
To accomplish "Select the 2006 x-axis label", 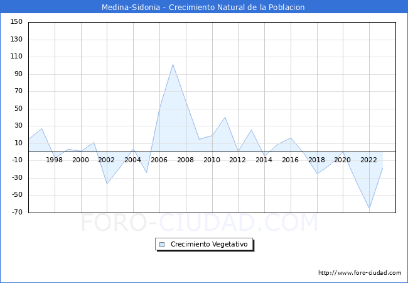I will tap(159, 160).
